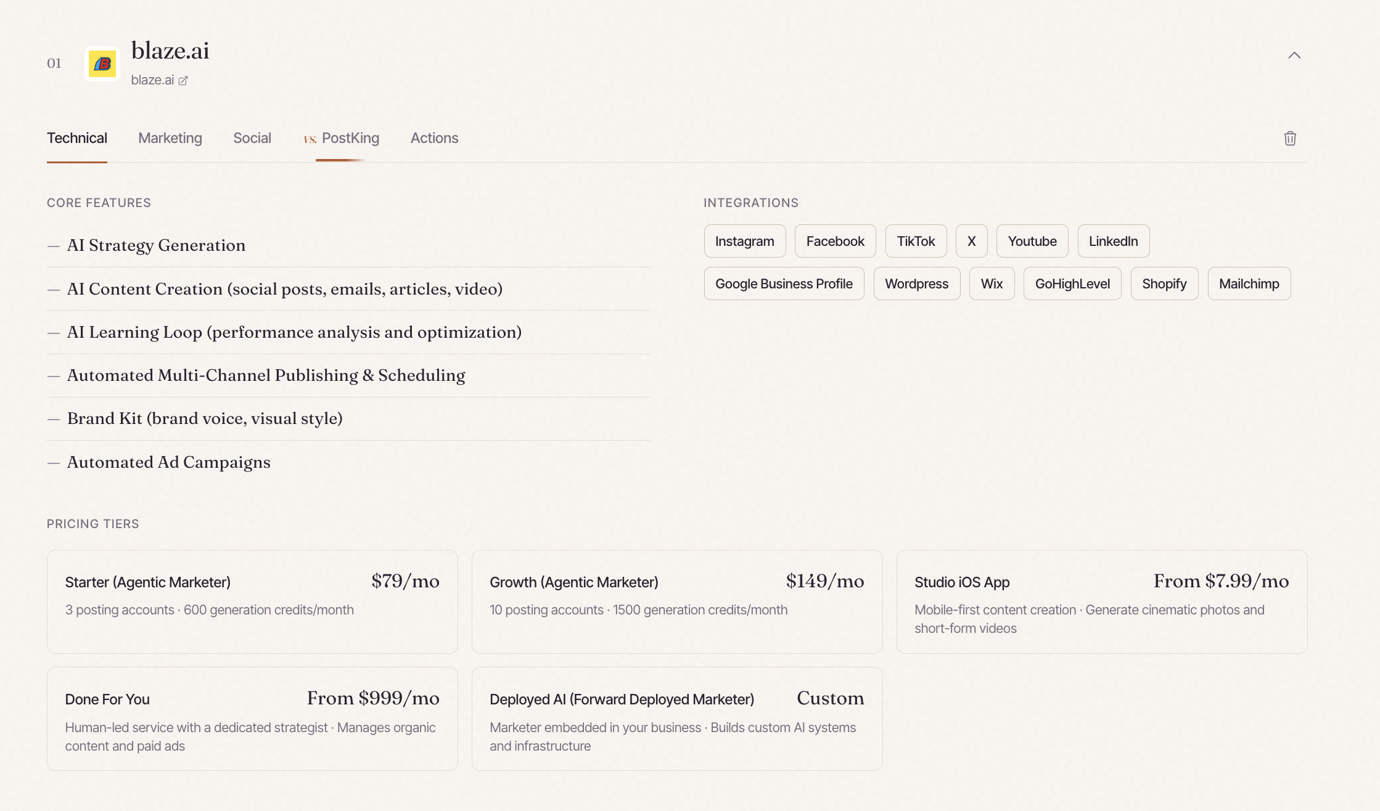
Task: Click the Google Business Profile chip
Action: tap(784, 283)
